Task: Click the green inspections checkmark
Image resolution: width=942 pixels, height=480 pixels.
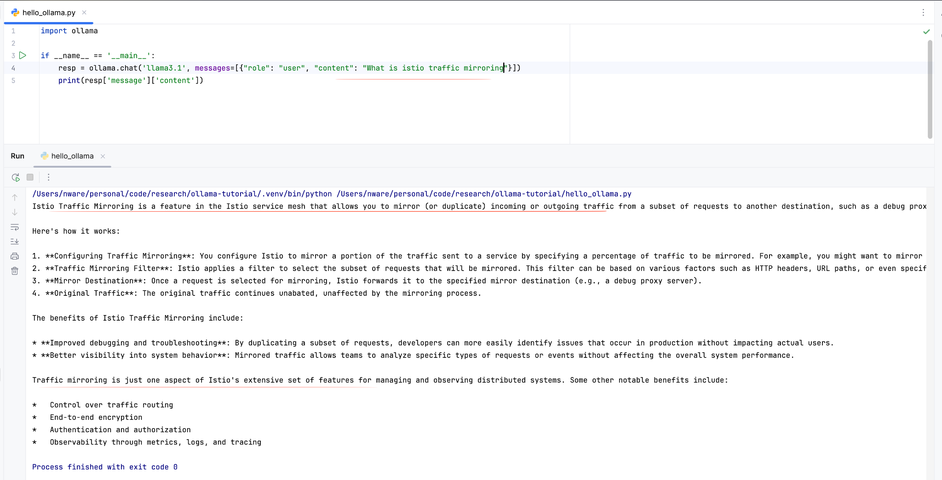Action: coord(926,31)
